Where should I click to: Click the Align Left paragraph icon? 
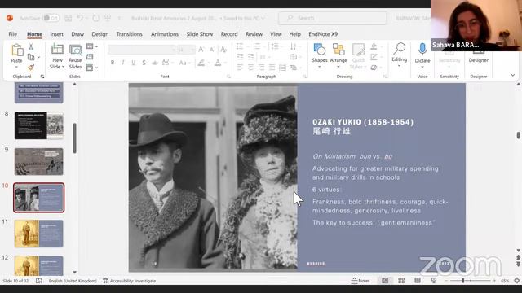240,68
